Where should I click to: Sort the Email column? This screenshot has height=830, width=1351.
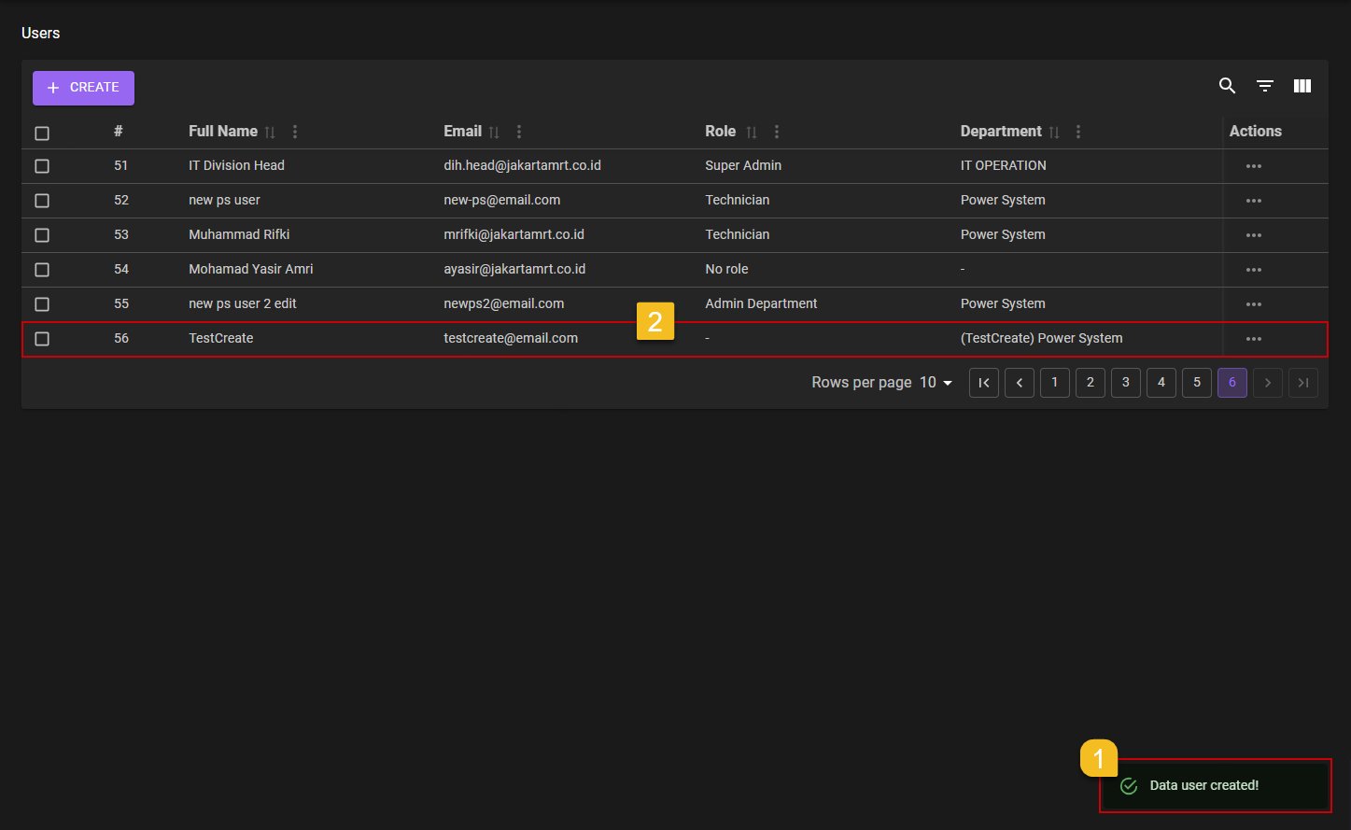coord(494,133)
